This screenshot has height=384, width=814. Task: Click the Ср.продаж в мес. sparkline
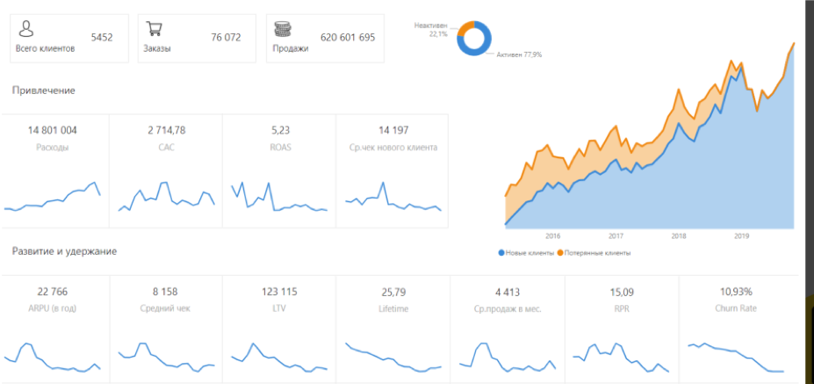508,356
